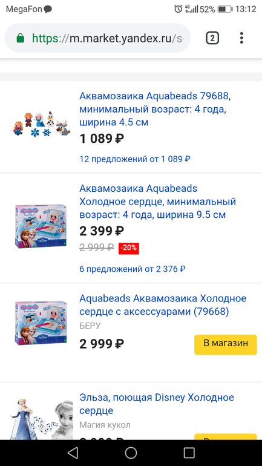
Task: Open Aquabeads Холодное сердце 9.5 см product link
Action: point(157,202)
